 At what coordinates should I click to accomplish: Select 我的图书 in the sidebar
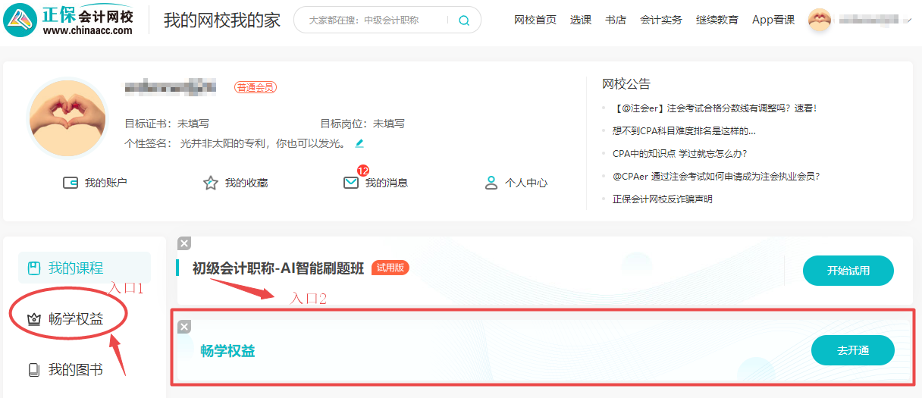76,370
